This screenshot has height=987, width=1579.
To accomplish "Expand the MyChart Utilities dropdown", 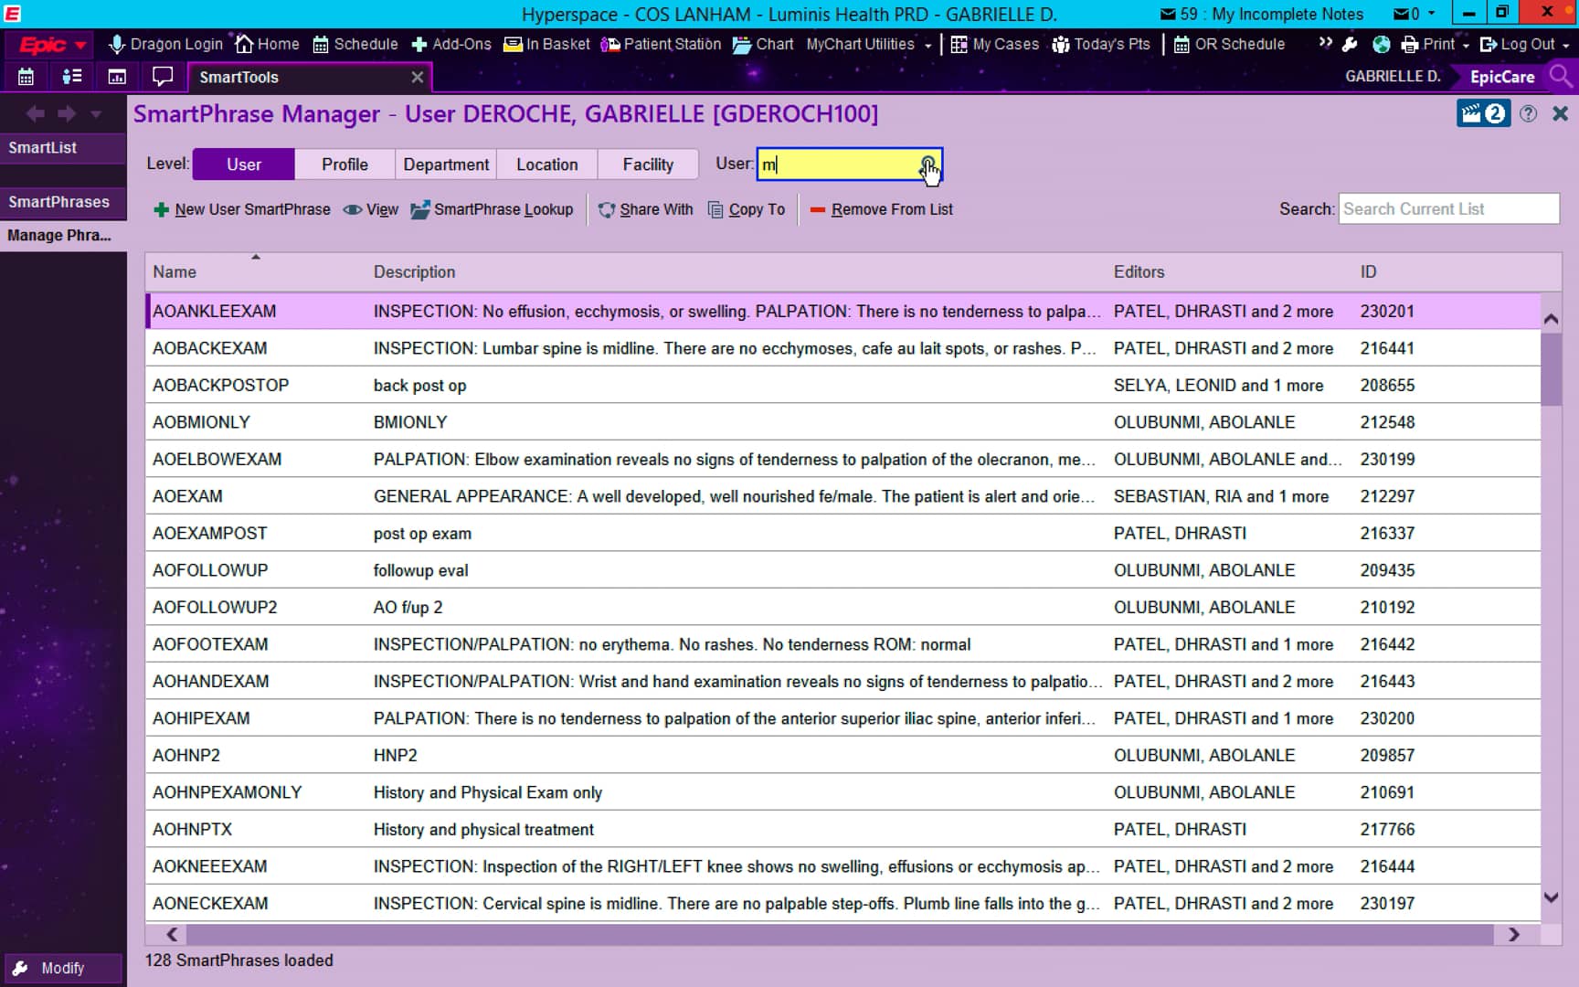I will click(x=927, y=45).
